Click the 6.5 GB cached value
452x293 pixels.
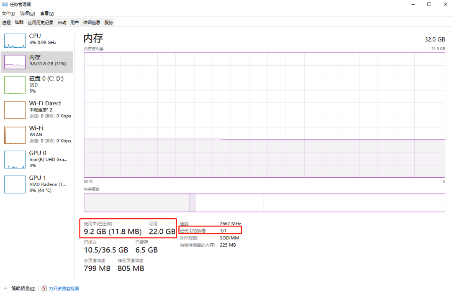[x=146, y=250]
